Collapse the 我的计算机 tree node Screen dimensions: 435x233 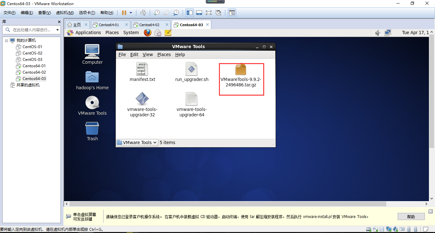click(7, 40)
